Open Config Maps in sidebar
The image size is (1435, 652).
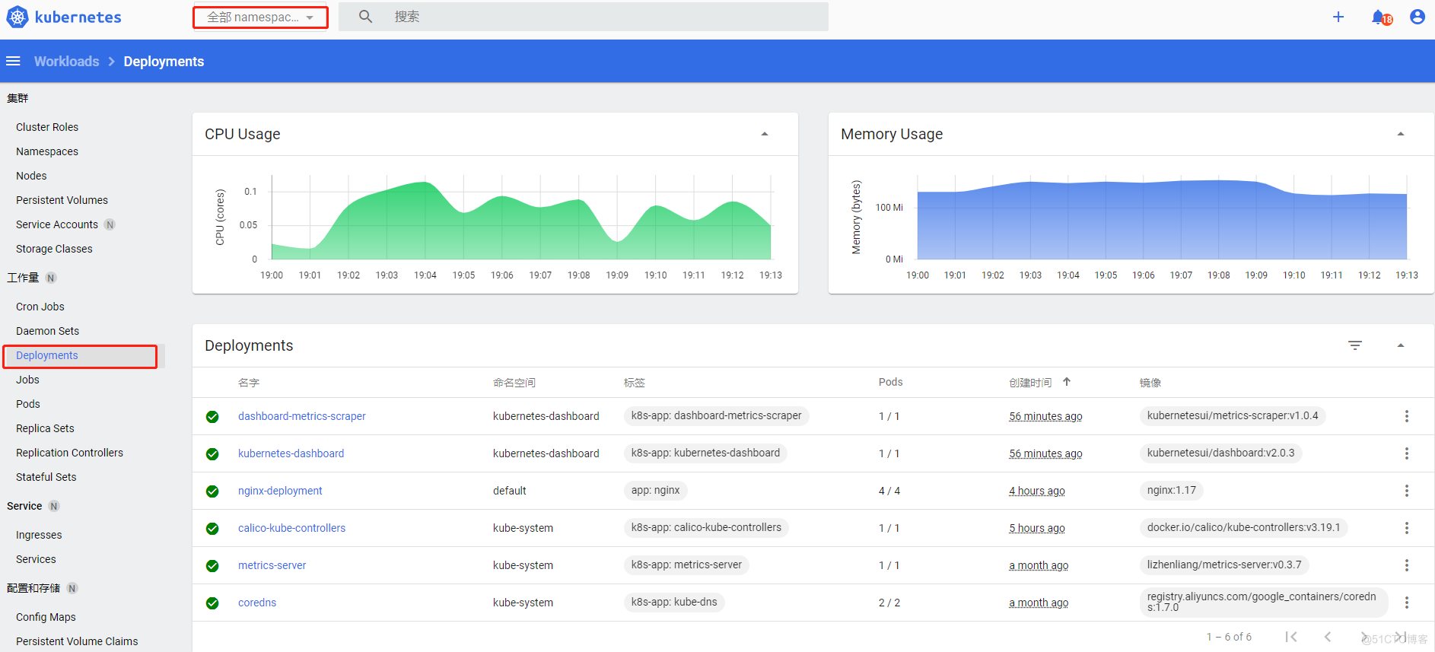[46, 617]
